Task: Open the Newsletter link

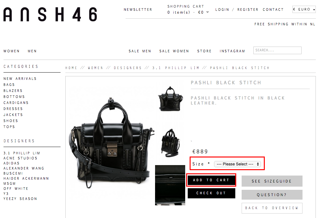Action: tap(138, 10)
